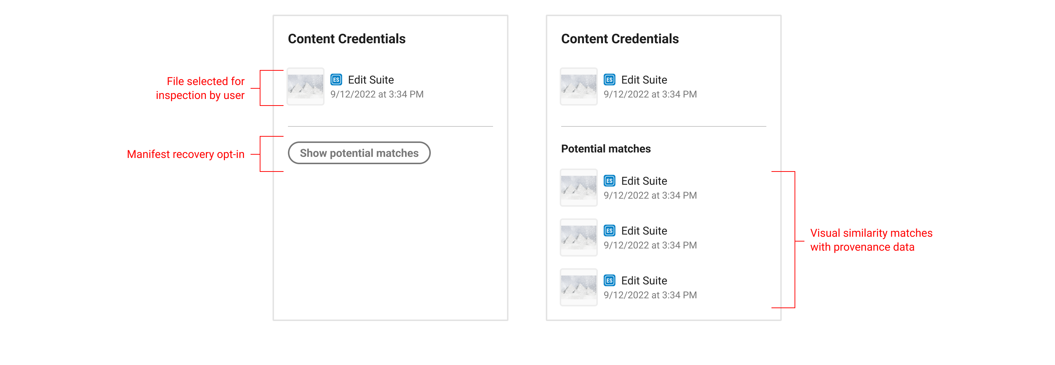
Task: Click the ES icon of the second potential match
Action: 609,231
